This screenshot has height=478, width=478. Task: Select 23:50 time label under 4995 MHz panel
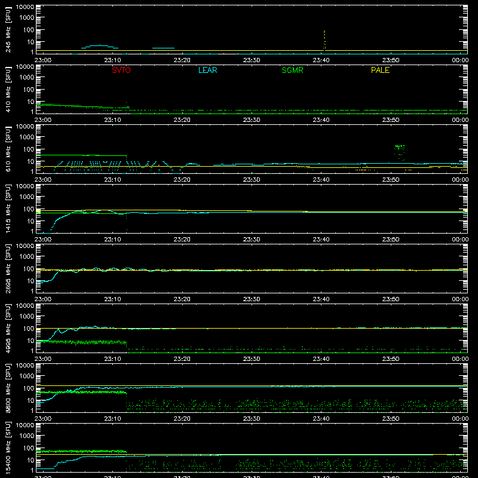click(391, 359)
